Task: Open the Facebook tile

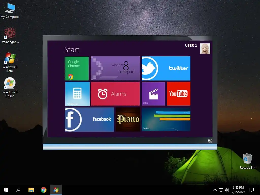Action: click(89, 120)
